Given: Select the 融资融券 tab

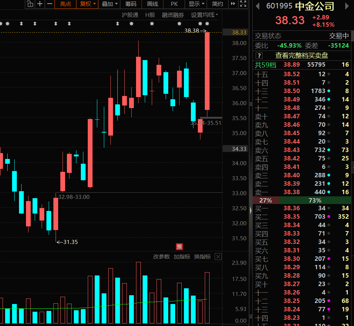Looking at the screenshot, I should 173,15.
